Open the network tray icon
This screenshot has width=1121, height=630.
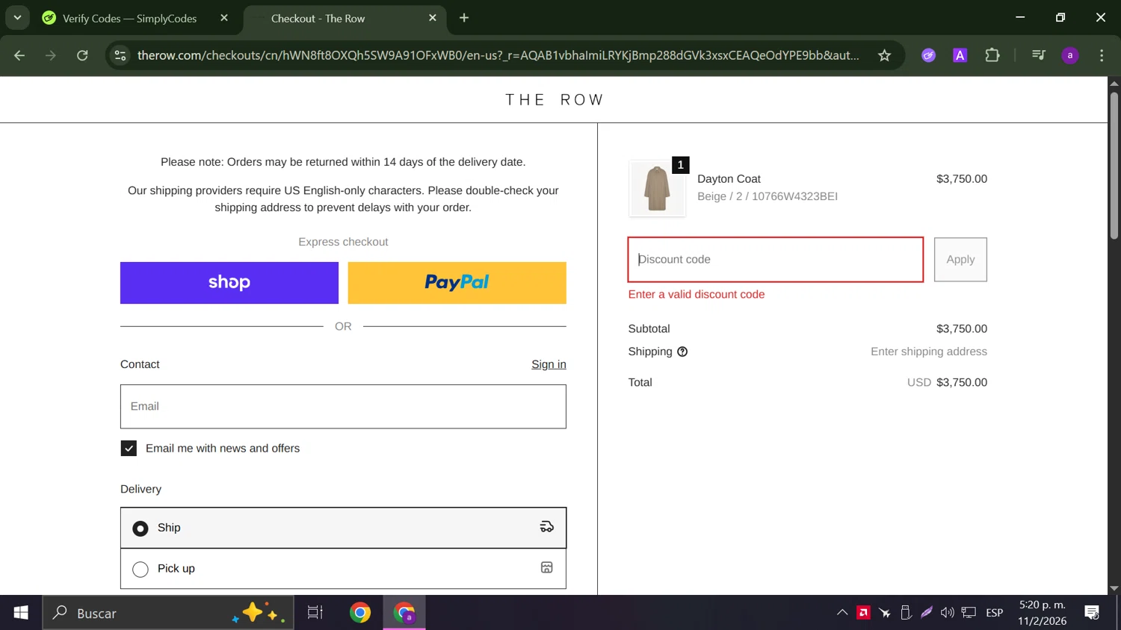pyautogui.click(x=969, y=613)
